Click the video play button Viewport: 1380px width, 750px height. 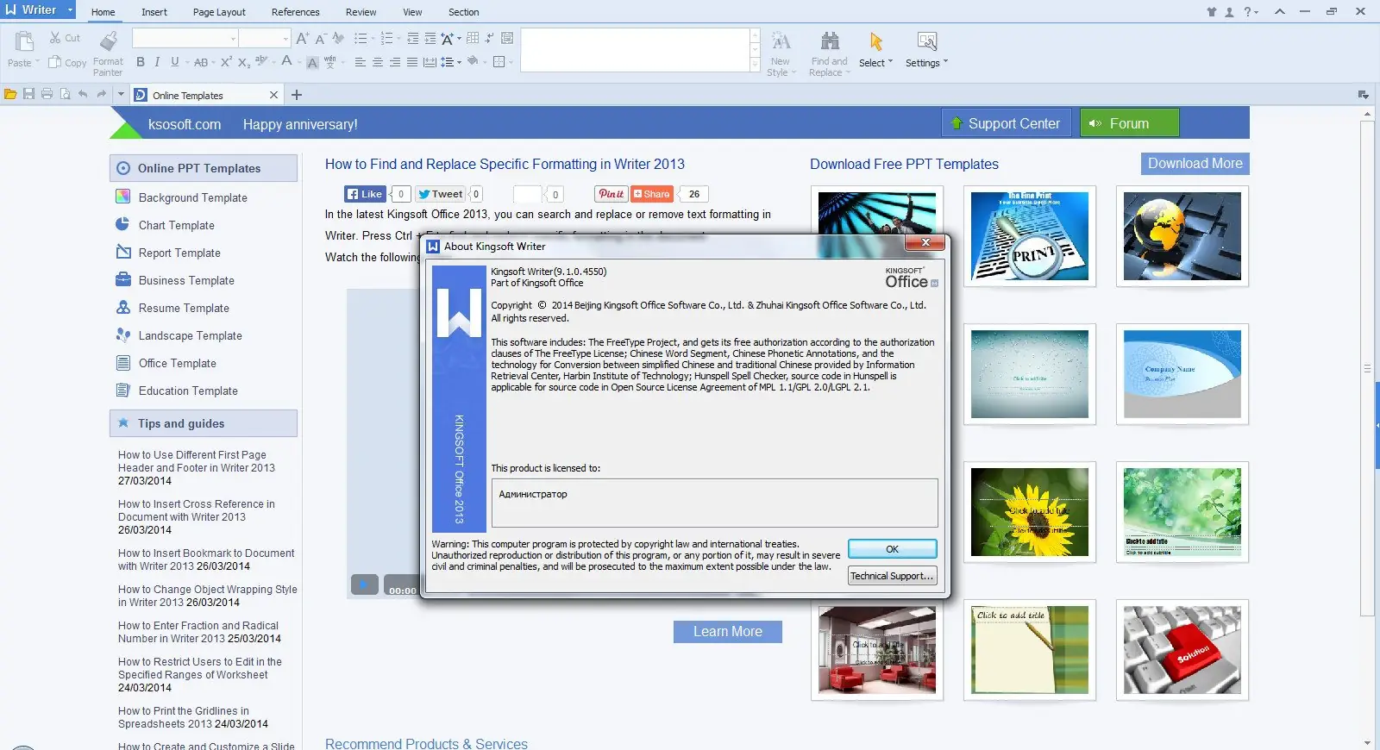(364, 585)
